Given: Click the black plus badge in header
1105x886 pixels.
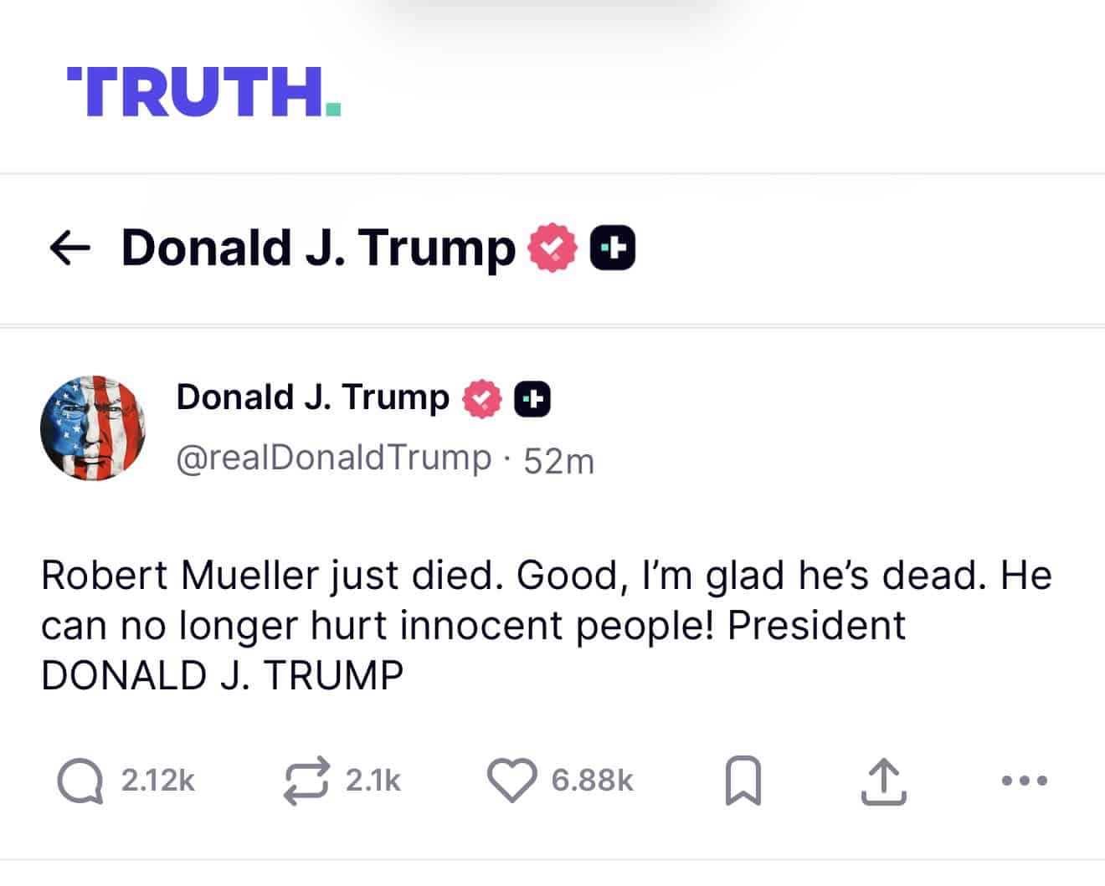Looking at the screenshot, I should tap(613, 248).
